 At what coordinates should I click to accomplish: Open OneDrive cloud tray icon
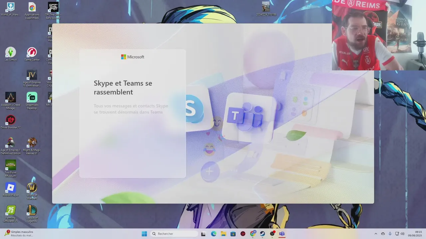click(383, 234)
